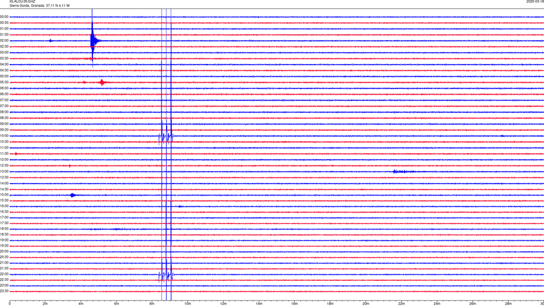The width and height of the screenshot is (544, 306).
Task: Click the small red spike on 12:30 trace
Action: pos(70,166)
